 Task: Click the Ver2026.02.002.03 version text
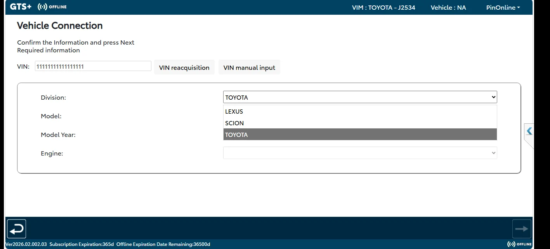(26, 244)
